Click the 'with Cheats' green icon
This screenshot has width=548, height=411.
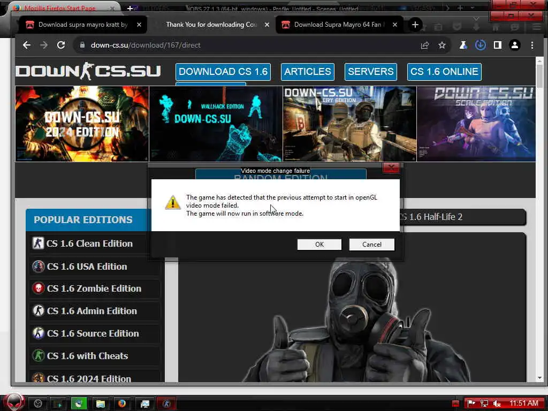pos(38,355)
